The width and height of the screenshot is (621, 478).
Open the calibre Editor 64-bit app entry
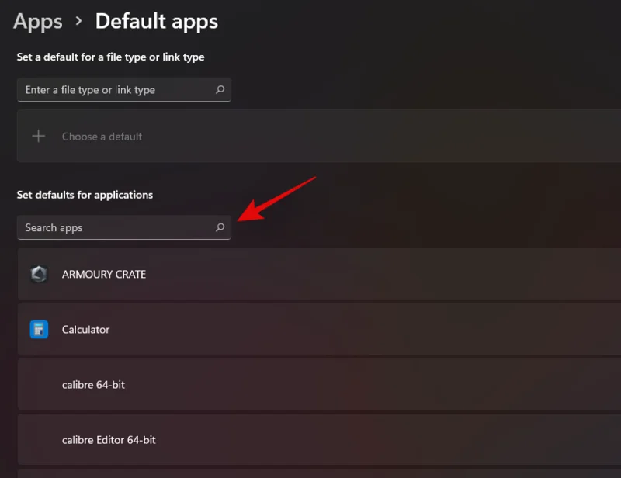[x=310, y=439]
